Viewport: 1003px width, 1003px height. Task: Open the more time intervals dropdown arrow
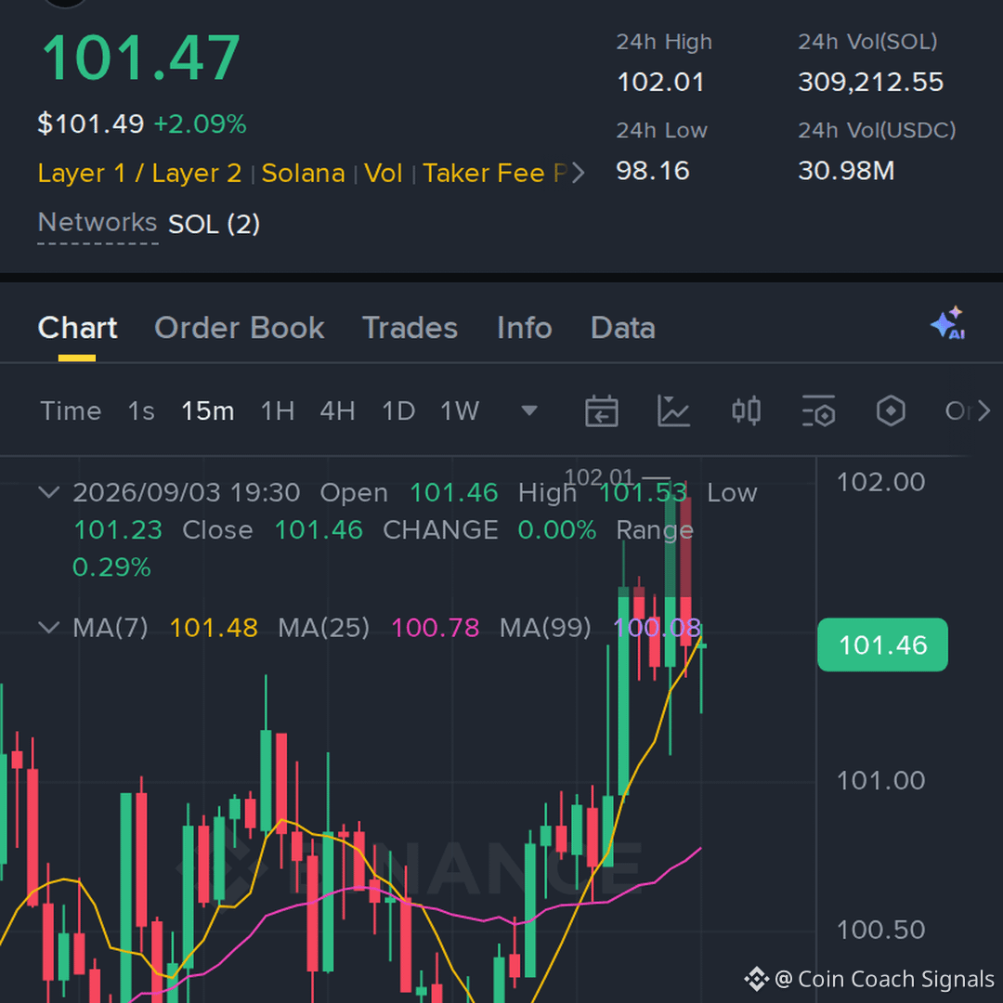click(x=529, y=410)
